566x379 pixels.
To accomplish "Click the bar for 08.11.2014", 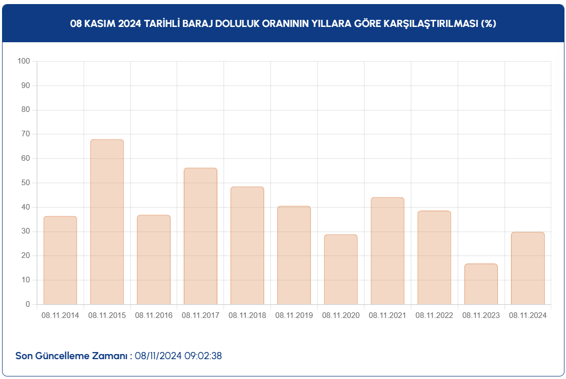I will tap(60, 260).
